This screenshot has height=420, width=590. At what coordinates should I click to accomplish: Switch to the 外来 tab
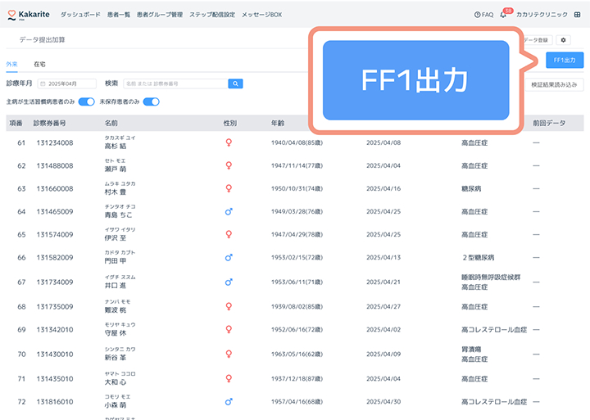(x=12, y=64)
